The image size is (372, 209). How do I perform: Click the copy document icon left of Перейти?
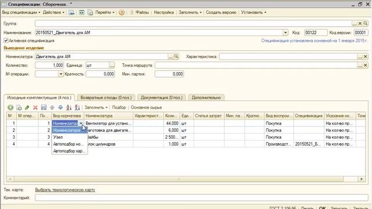[90, 12]
